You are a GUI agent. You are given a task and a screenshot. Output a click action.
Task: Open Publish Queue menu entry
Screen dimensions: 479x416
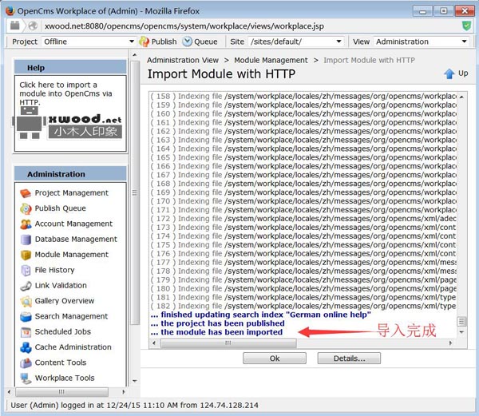pos(60,208)
